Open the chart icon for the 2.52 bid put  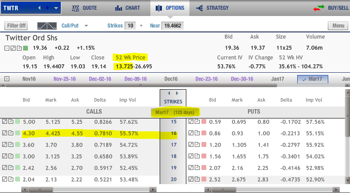click(191, 179)
